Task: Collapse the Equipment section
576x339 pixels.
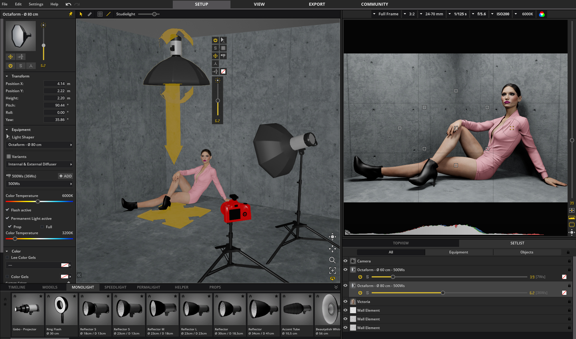Action: tap(7, 130)
